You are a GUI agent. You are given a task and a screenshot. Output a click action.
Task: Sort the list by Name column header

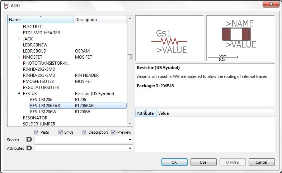point(41,20)
